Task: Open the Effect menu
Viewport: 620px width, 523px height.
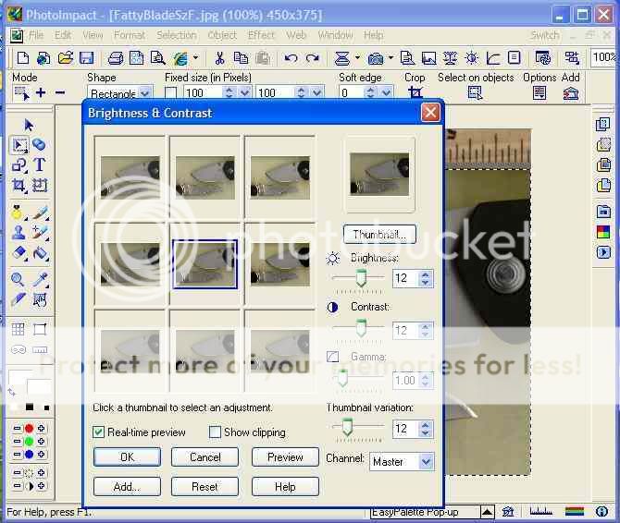Action: (x=261, y=35)
